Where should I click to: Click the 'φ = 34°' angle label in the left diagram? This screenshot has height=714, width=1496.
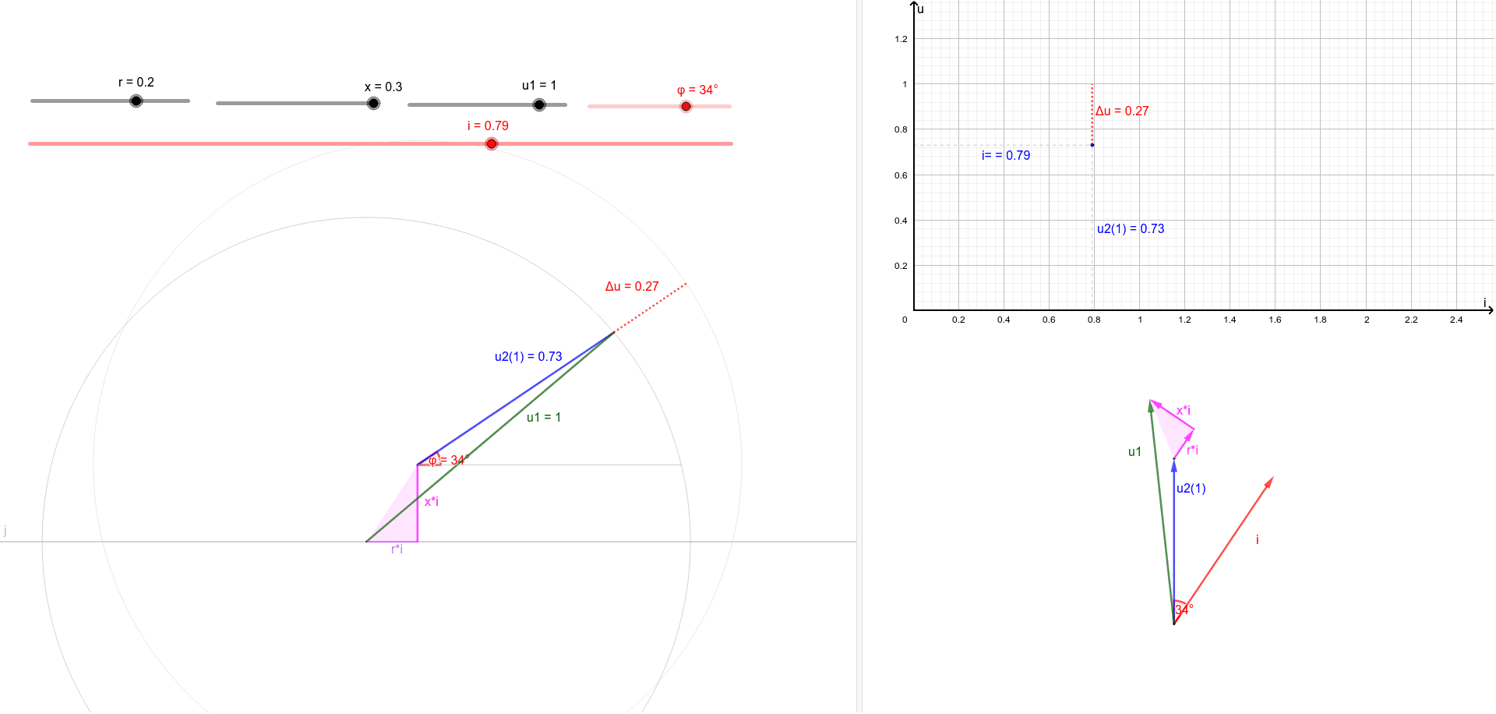pos(449,460)
